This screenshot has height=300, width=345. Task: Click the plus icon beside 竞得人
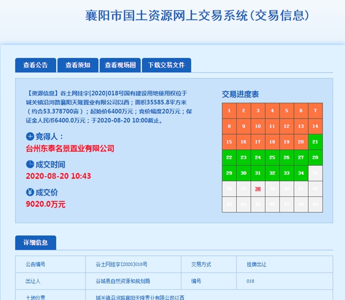click(x=30, y=136)
